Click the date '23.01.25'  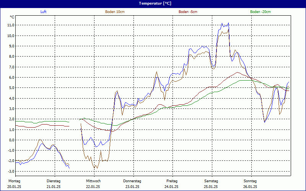coord(132,187)
